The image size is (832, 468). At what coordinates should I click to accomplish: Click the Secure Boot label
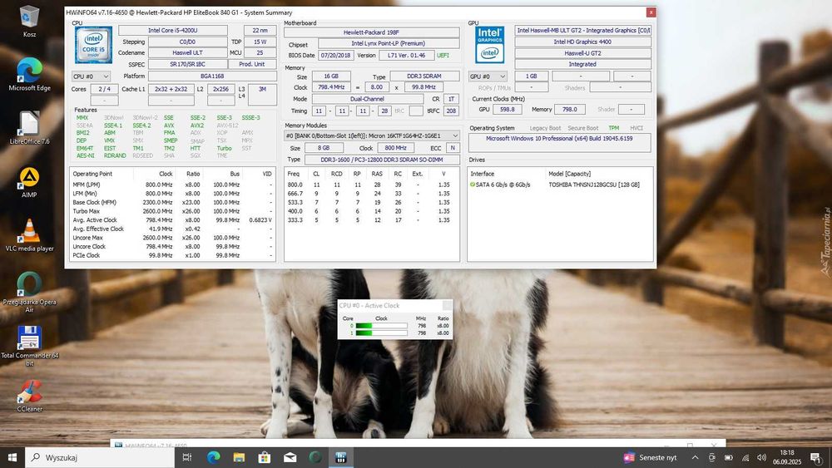[583, 128]
